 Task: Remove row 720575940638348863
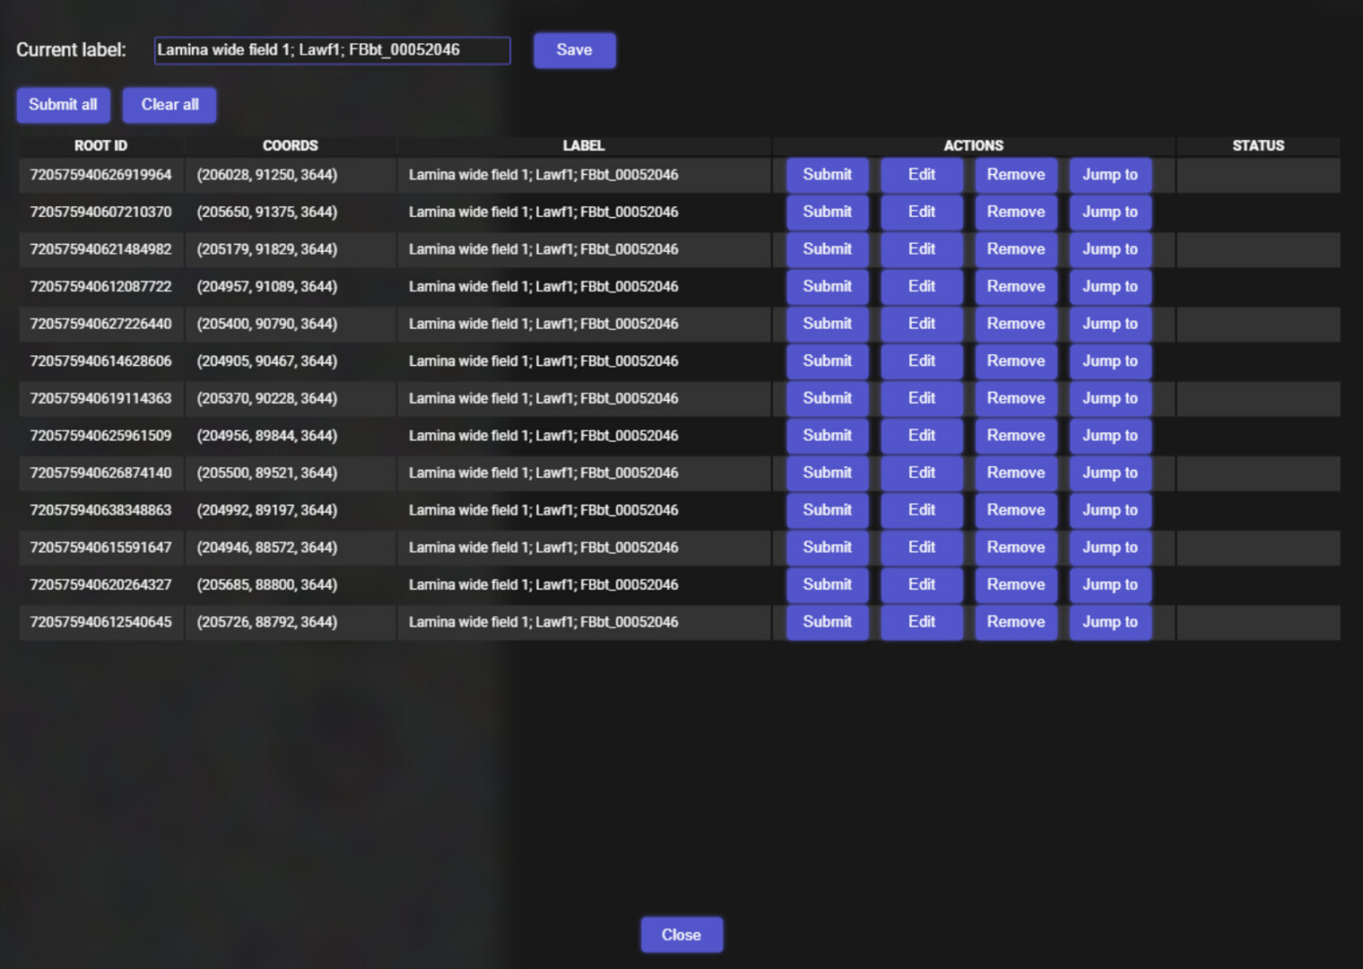tap(1016, 511)
